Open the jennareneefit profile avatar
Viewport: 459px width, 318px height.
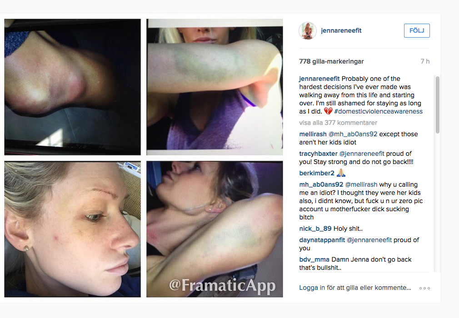(307, 30)
